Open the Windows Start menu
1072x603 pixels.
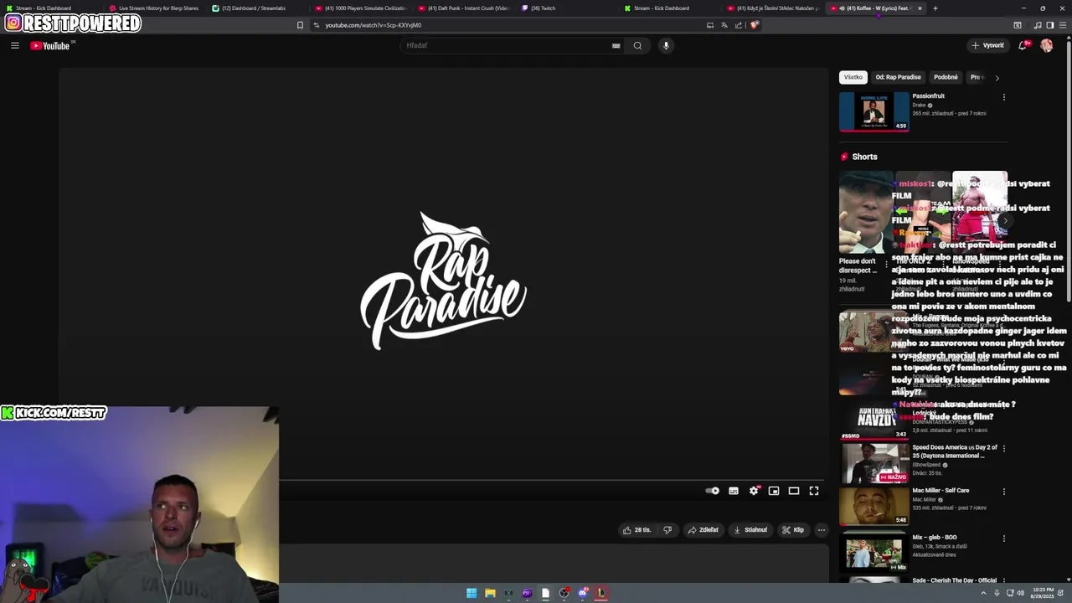click(x=472, y=593)
